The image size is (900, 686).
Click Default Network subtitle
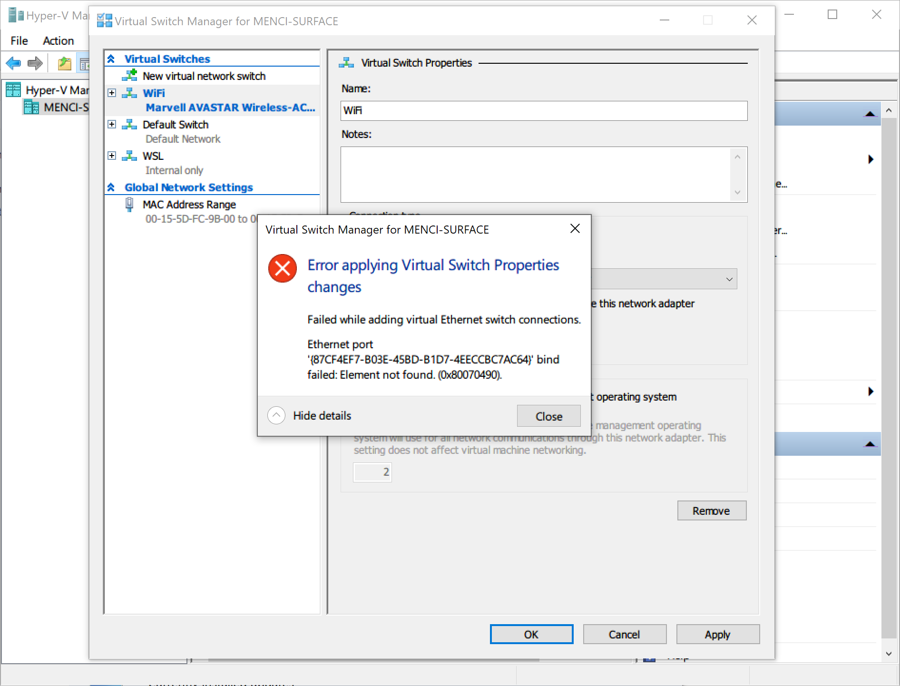tap(183, 139)
